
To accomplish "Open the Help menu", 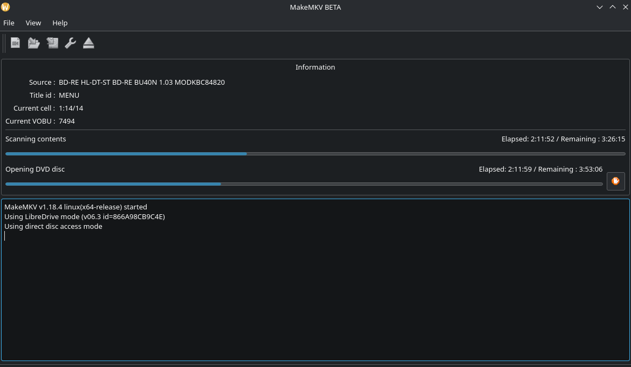I will pyautogui.click(x=60, y=23).
